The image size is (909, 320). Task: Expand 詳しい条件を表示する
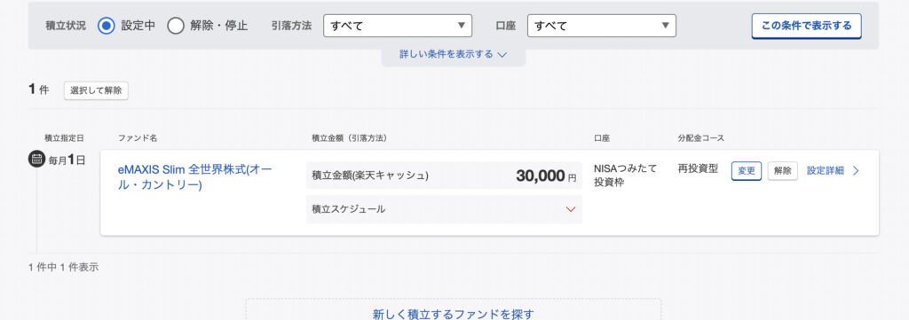pos(454,54)
